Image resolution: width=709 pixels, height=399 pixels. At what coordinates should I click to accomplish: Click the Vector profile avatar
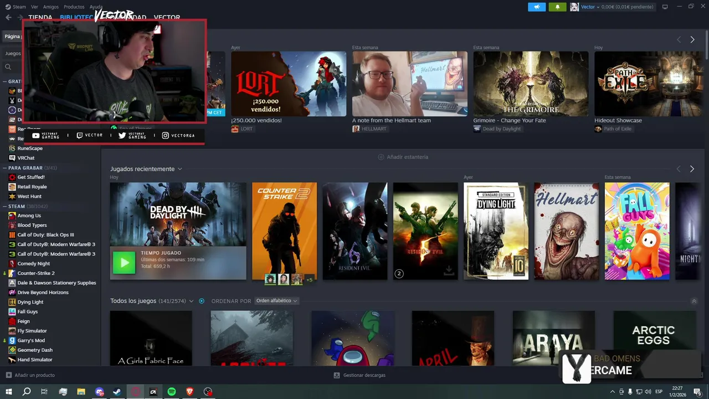[574, 7]
